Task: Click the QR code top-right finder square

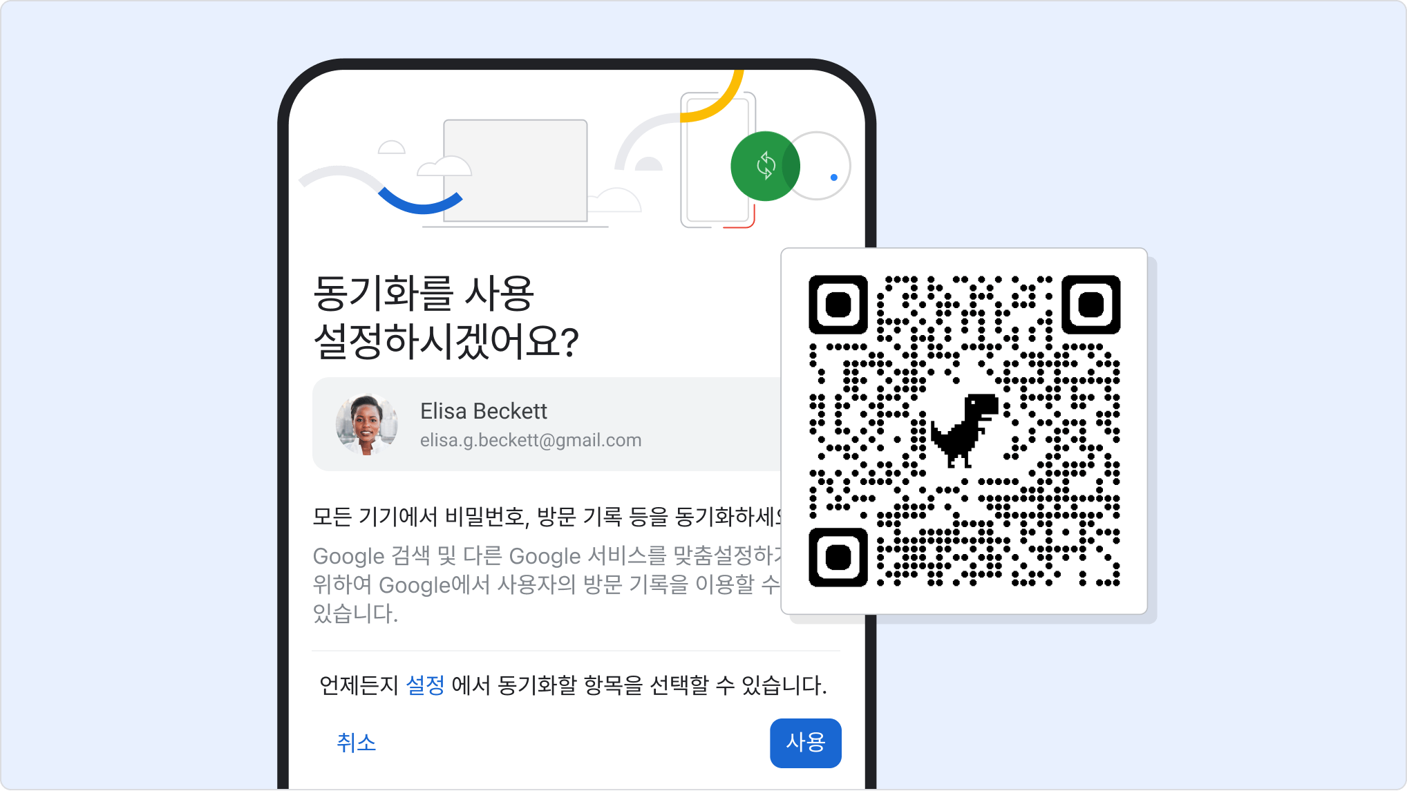Action: pos(1091,305)
